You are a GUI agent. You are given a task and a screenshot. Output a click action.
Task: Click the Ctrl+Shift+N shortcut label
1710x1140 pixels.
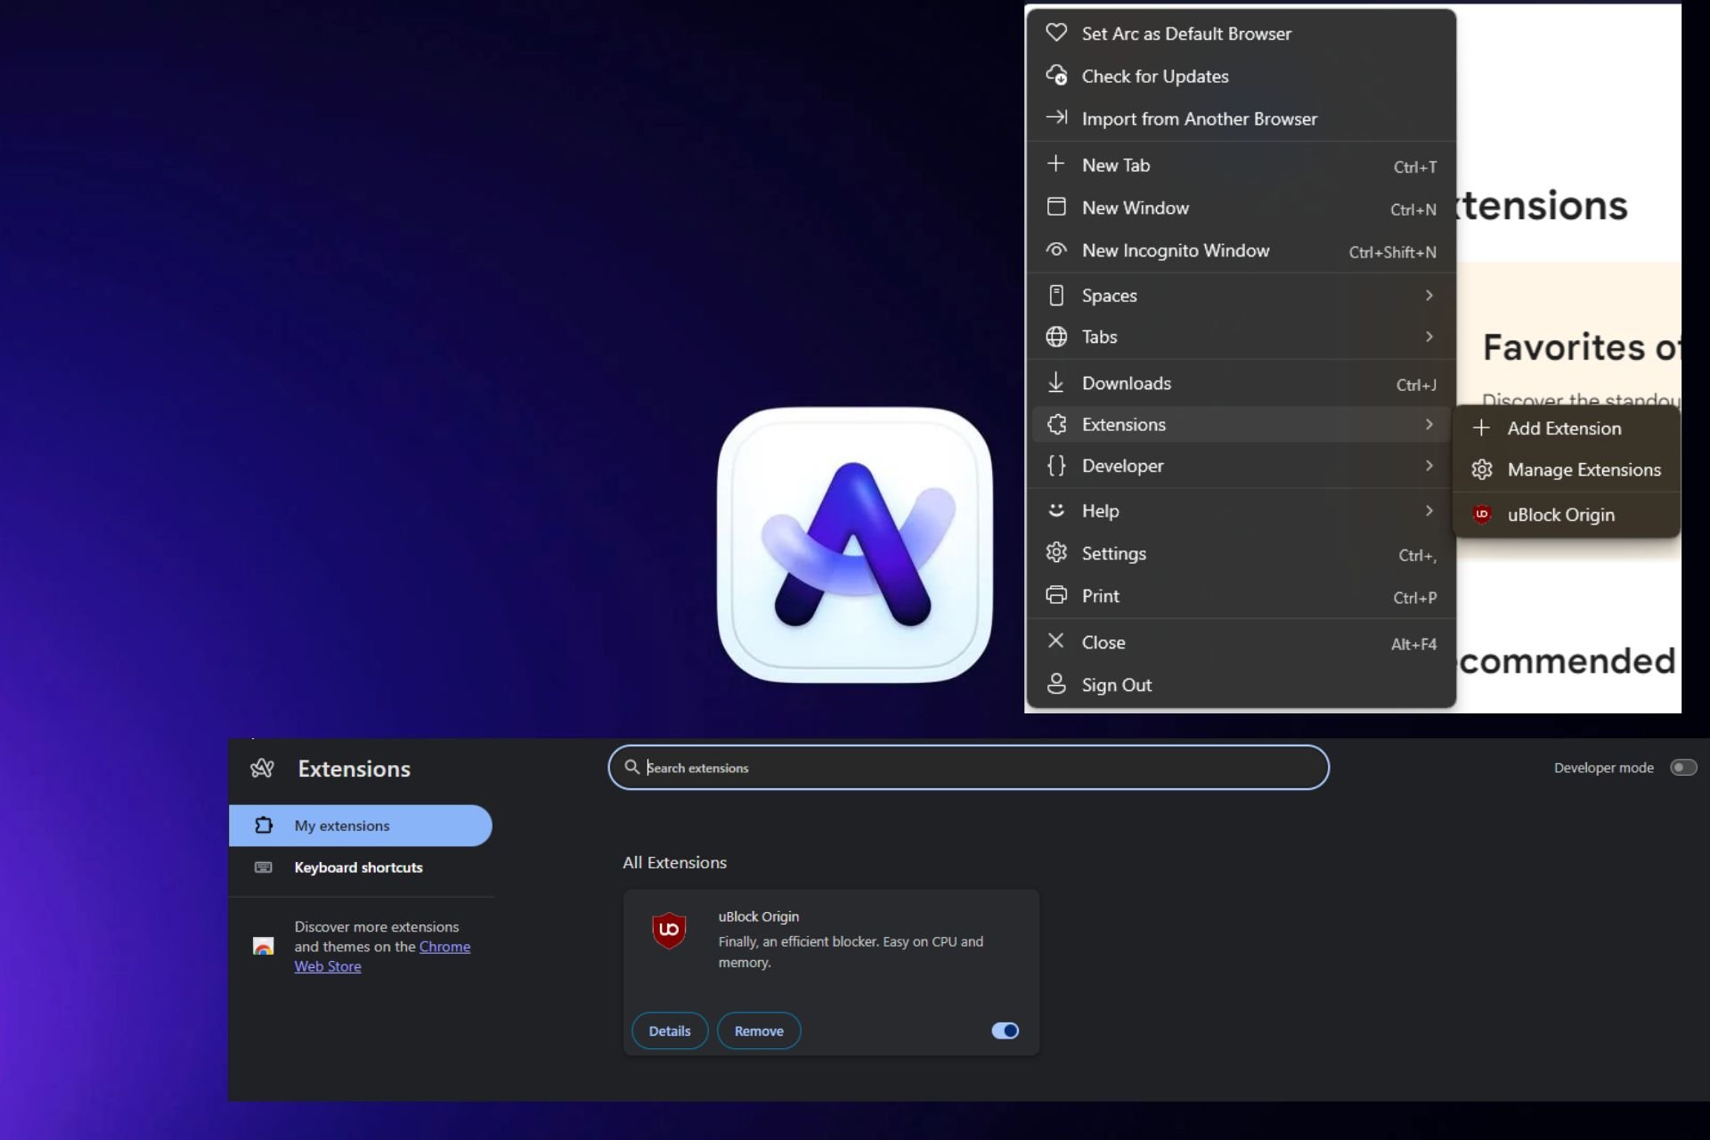point(1392,252)
